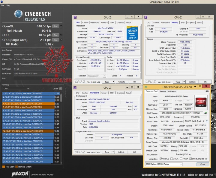Screen dimensions: 216x178
Task: Click the Close button in GPU-Z
Action: [x=202, y=164]
